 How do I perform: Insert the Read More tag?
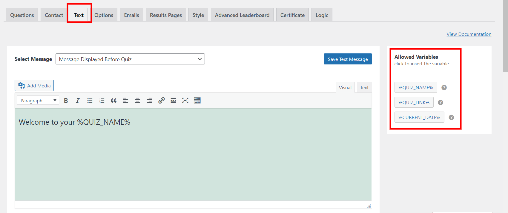click(x=173, y=101)
